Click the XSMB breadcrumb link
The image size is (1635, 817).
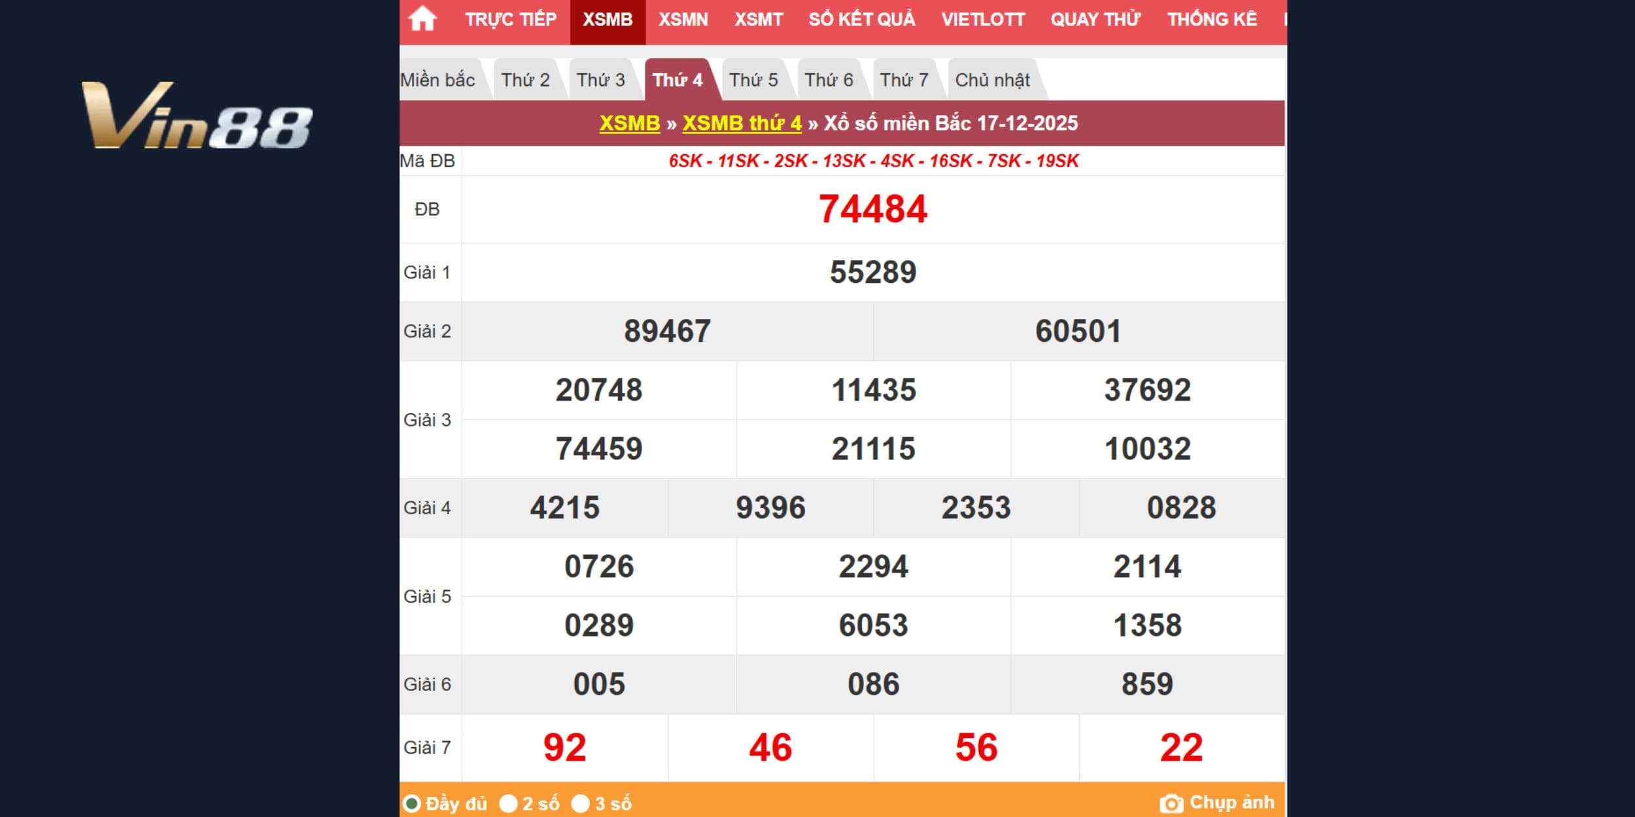pyautogui.click(x=629, y=123)
